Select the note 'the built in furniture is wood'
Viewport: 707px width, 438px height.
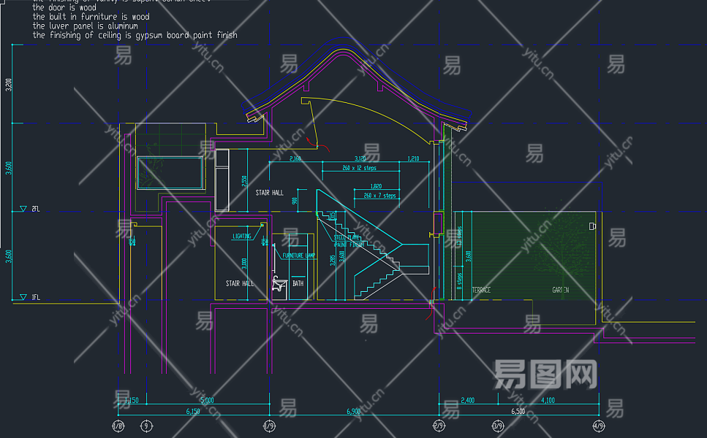pyautogui.click(x=91, y=17)
